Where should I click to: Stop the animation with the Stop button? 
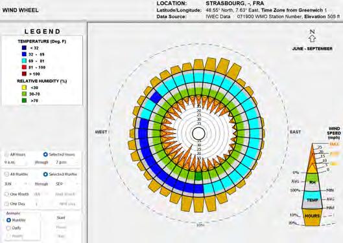tap(61, 236)
